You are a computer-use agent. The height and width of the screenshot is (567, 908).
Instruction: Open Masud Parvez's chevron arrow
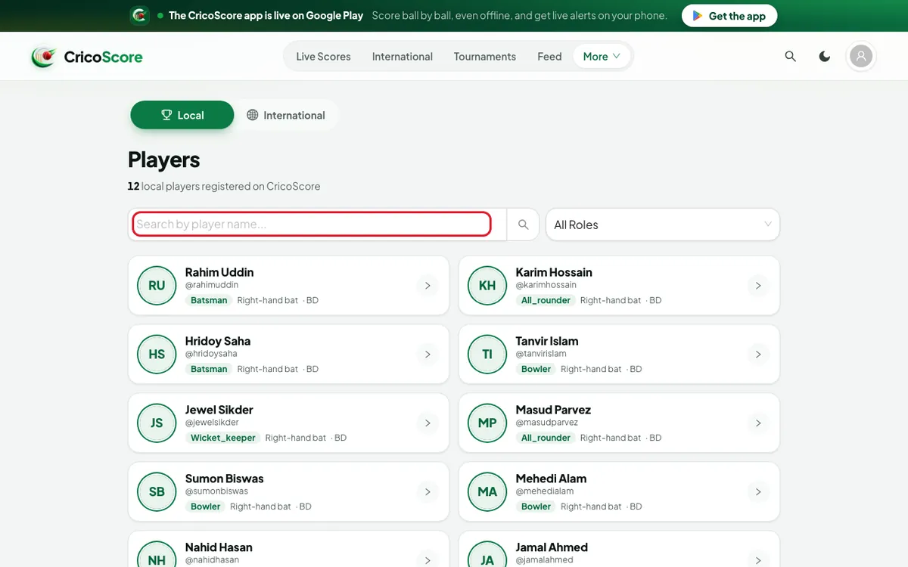(x=758, y=423)
